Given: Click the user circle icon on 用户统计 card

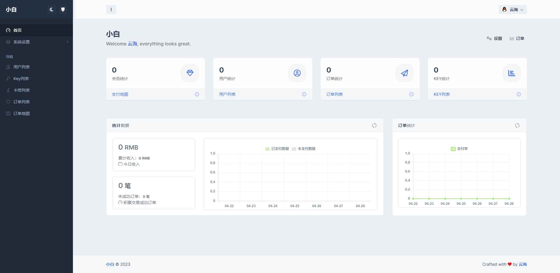Looking at the screenshot, I should coord(297,73).
